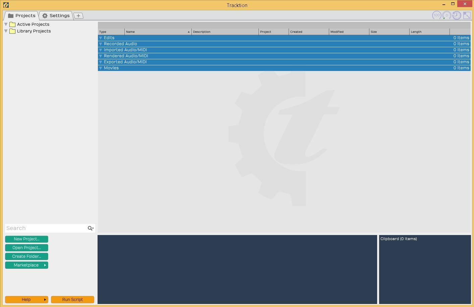This screenshot has height=307, width=474.
Task: Collapse the Recorded Audio category
Action: (101, 44)
